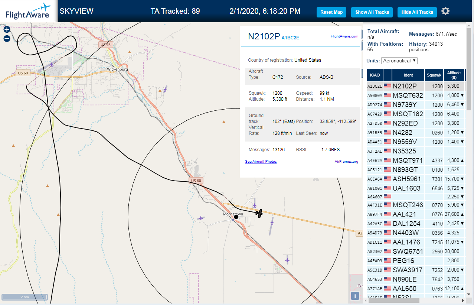Select AAL1476 in aircraft list
The image size is (474, 305).
pos(406,242)
